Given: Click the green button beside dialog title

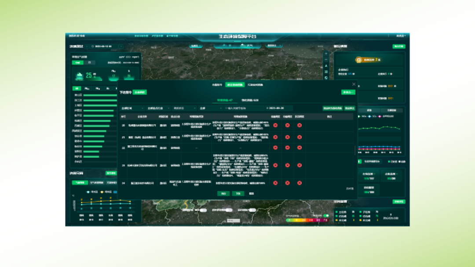Looking at the screenshot, I should [139, 92].
